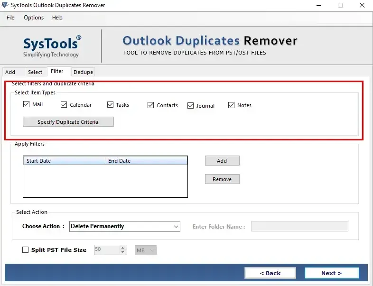This screenshot has width=373, height=286.
Task: Uncheck the Contacts checkbox
Action: click(150, 105)
